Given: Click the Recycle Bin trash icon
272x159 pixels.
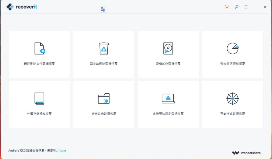Looking at the screenshot, I should point(104,48).
